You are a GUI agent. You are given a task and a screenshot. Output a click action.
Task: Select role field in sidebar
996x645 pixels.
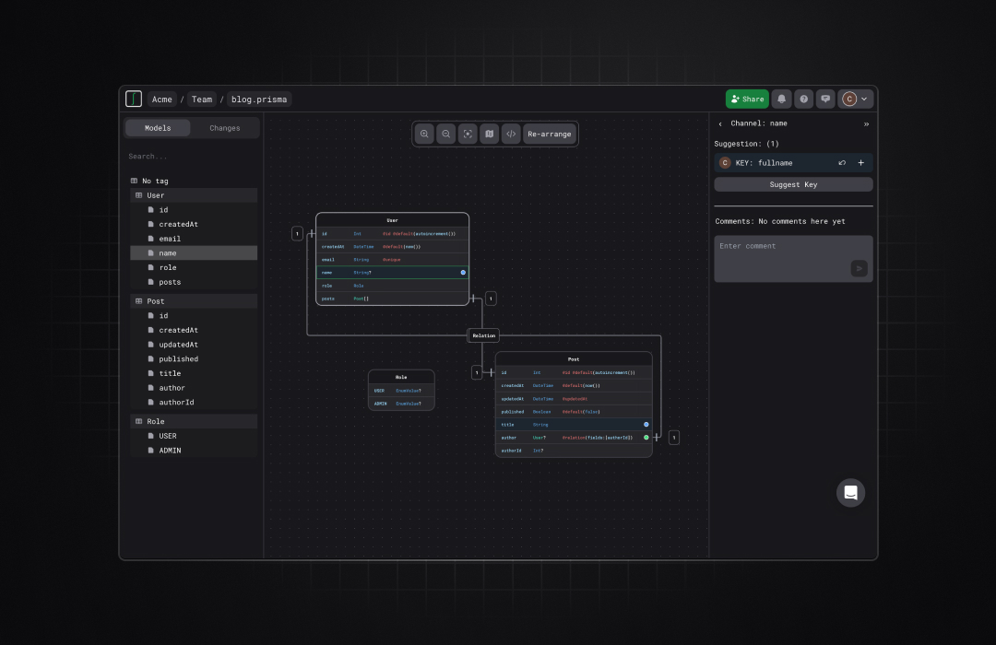coord(194,268)
